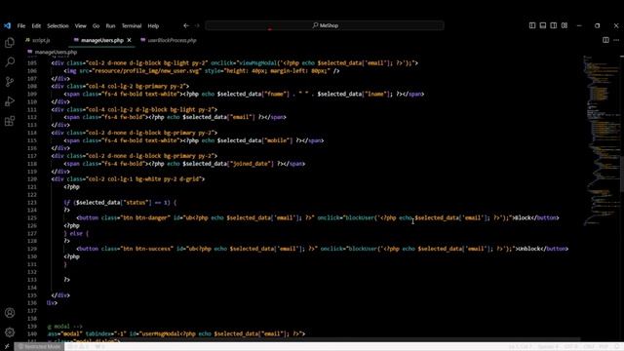Click line number 129 in gutter
624x351 pixels.
click(x=32, y=249)
